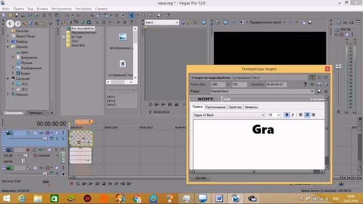
Task: Select the (устаревшее) Текст media thumbnail
Action: (x=123, y=64)
